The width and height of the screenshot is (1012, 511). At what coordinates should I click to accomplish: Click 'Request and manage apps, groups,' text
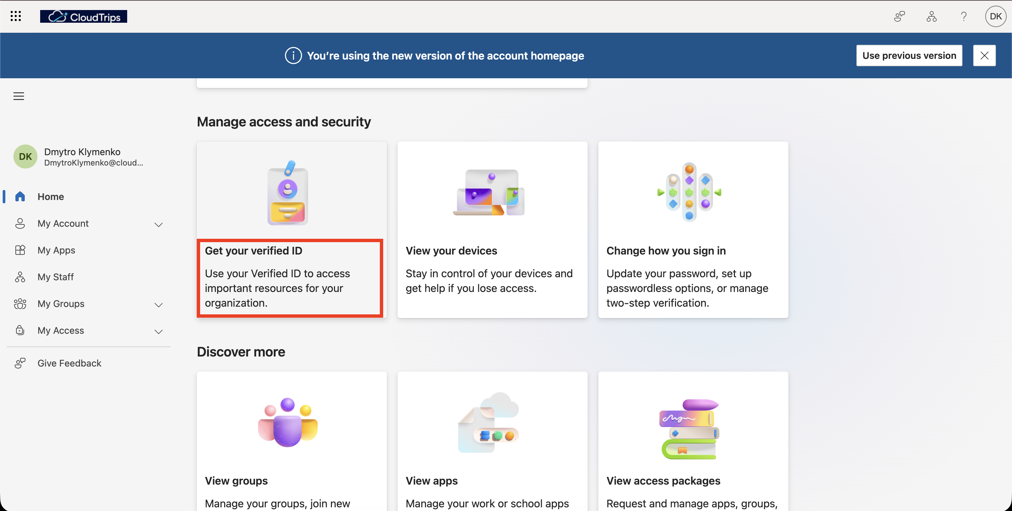692,503
